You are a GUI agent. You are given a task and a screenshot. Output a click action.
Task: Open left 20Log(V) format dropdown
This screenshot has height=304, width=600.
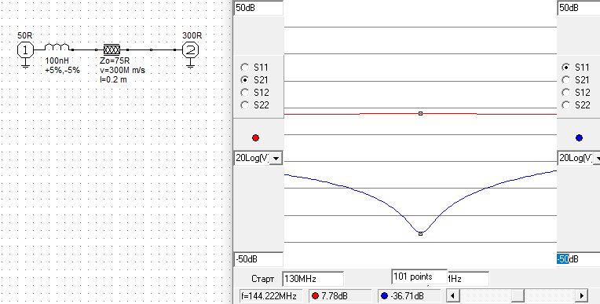point(276,158)
